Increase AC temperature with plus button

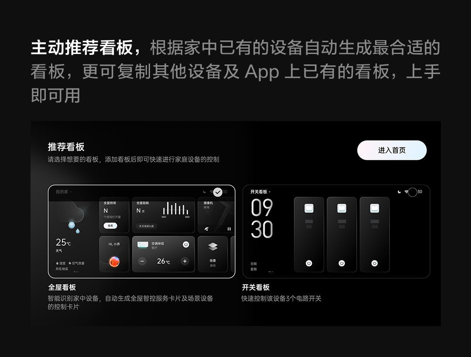point(185,261)
